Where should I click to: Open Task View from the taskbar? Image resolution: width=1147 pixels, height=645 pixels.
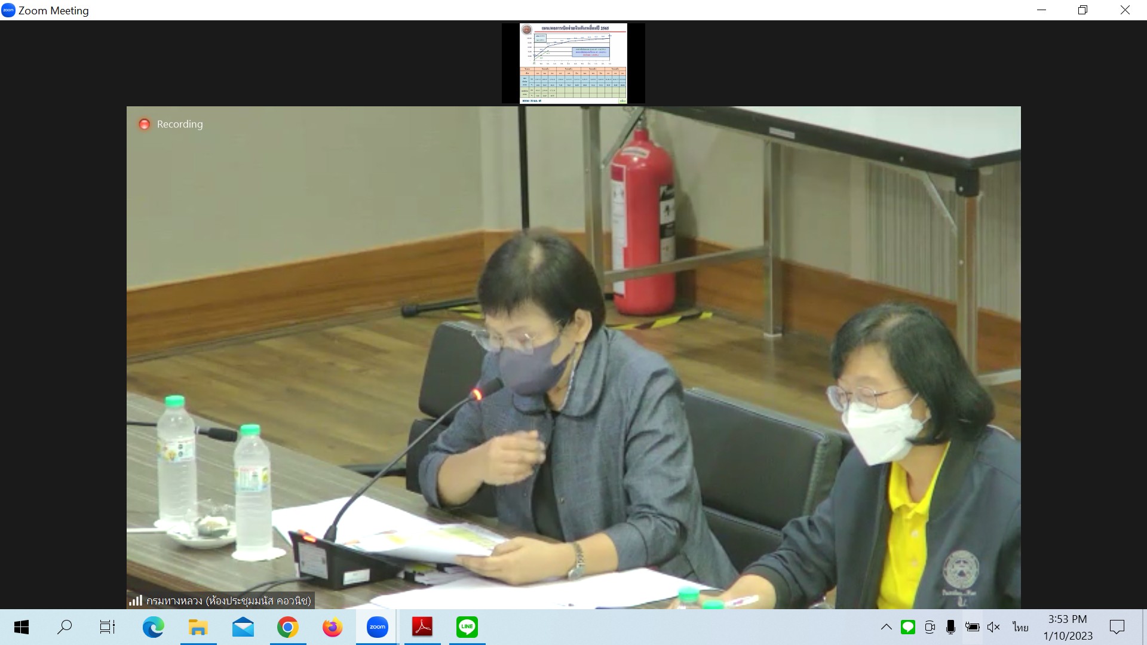[108, 627]
